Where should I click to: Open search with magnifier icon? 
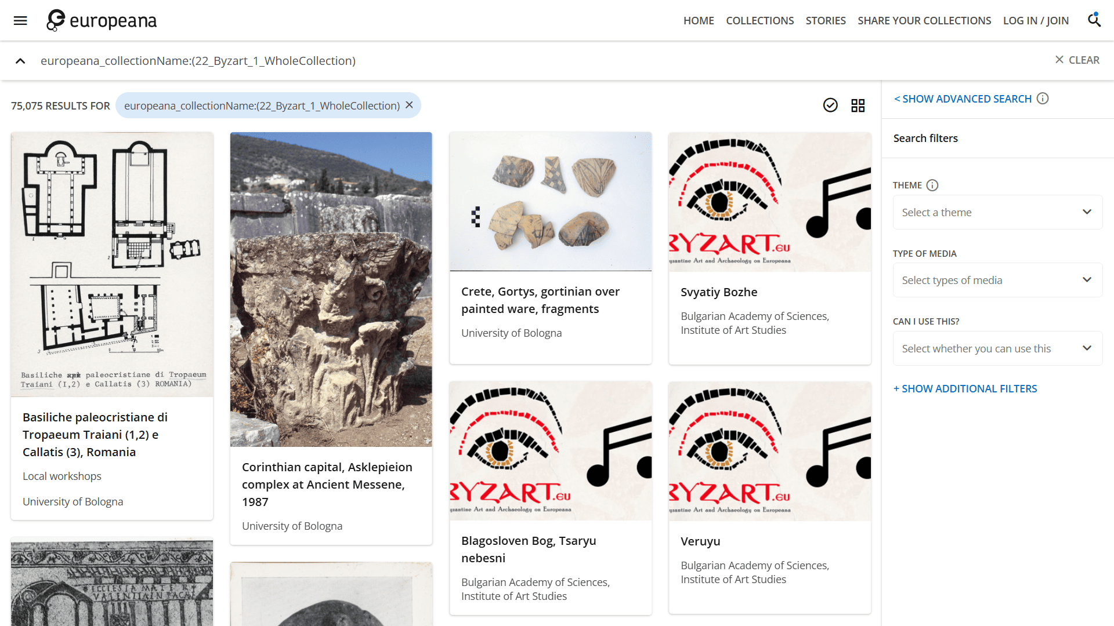1094,20
